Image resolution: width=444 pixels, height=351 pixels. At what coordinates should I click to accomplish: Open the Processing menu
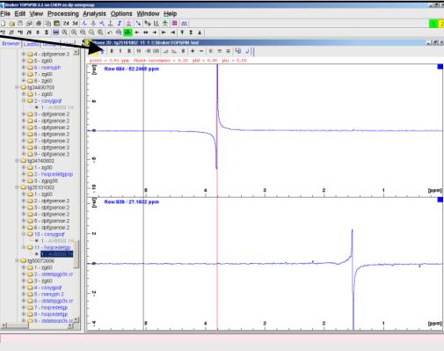point(63,14)
